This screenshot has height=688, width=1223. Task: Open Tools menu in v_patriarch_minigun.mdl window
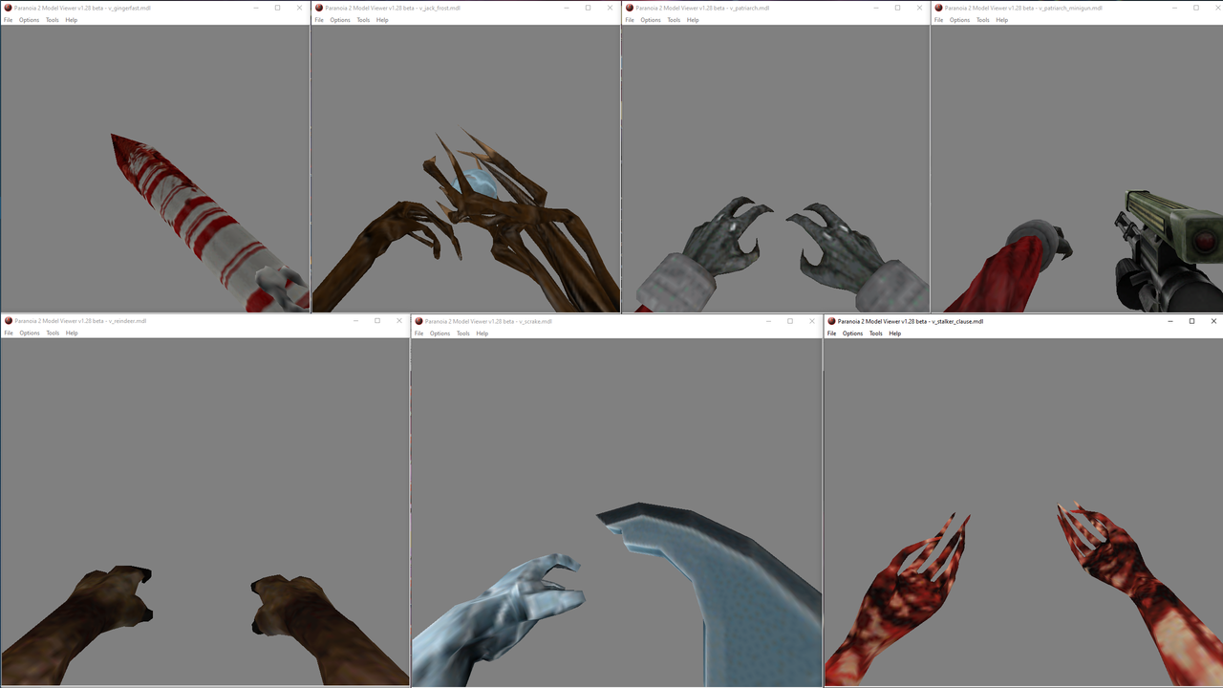click(x=982, y=20)
